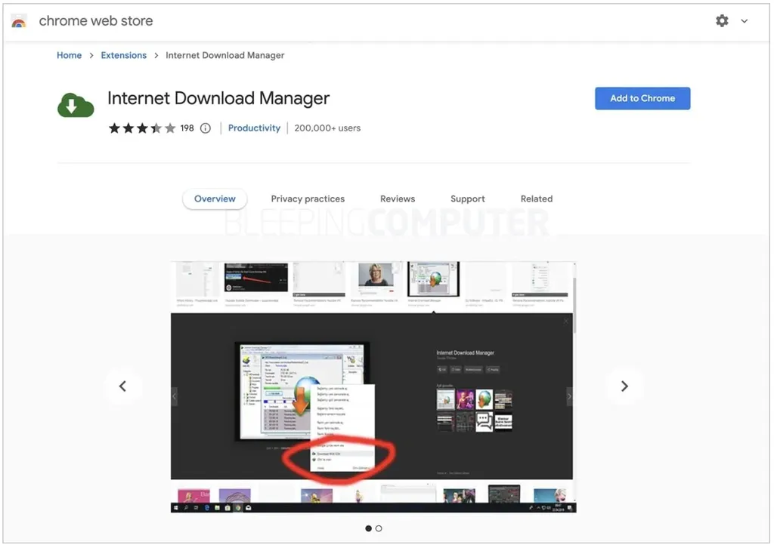Select the first rating star
This screenshot has height=548, width=774.
[114, 128]
